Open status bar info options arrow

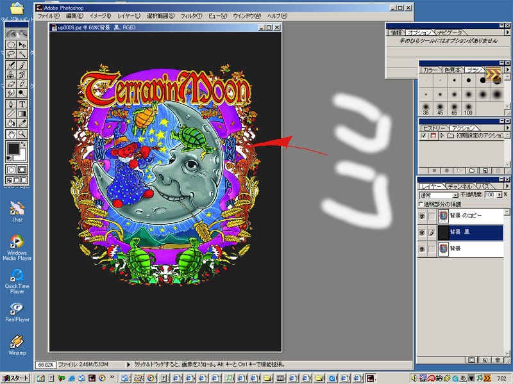tap(128, 364)
